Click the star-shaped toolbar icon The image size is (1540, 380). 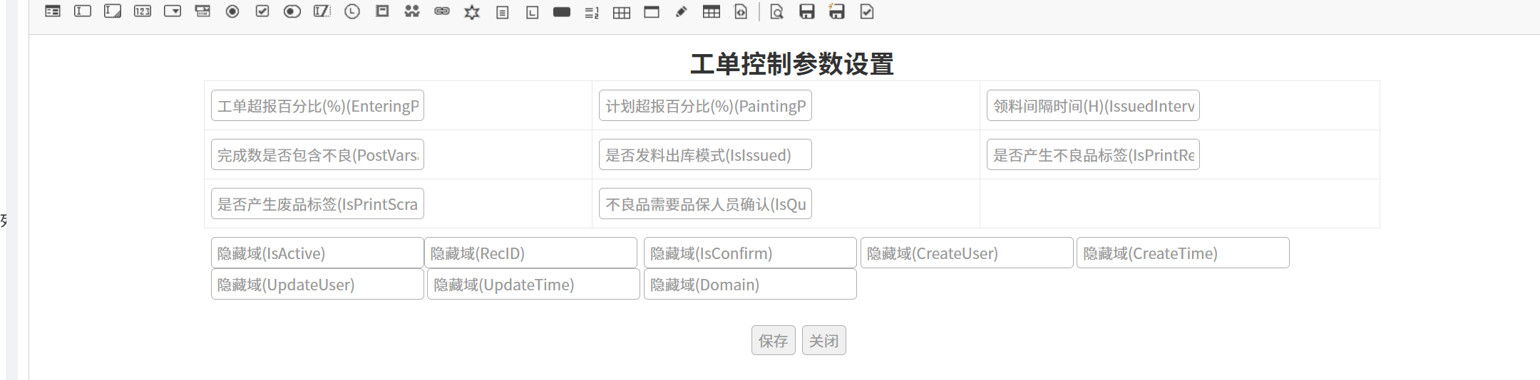[472, 12]
